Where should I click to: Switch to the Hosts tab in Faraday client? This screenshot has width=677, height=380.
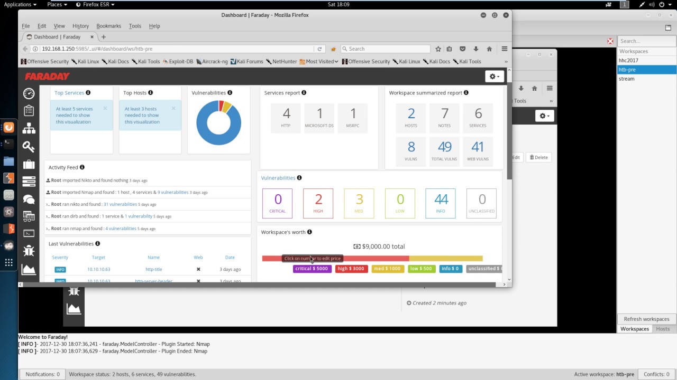(x=663, y=329)
